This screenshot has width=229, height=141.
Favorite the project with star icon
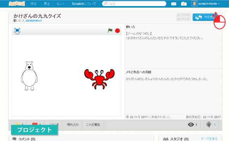[17, 124]
